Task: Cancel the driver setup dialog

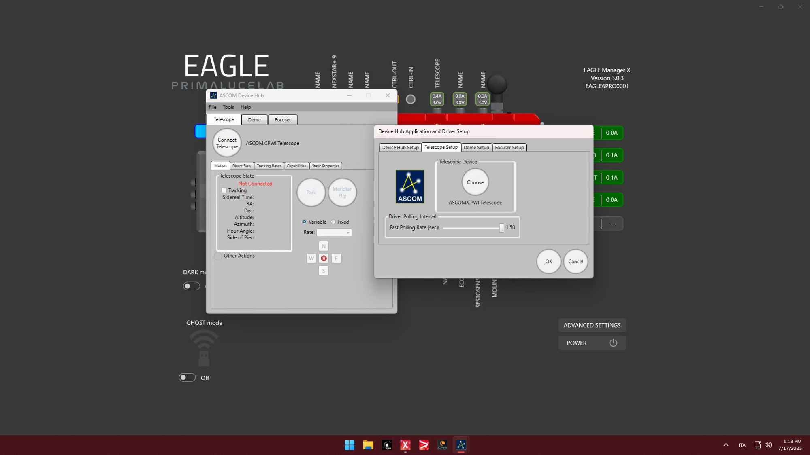Action: click(x=576, y=262)
